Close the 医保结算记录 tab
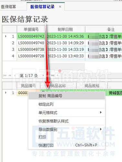 [60, 7]
